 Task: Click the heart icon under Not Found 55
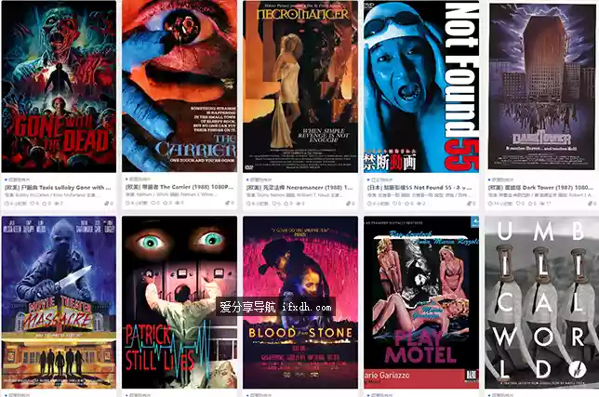(x=394, y=204)
